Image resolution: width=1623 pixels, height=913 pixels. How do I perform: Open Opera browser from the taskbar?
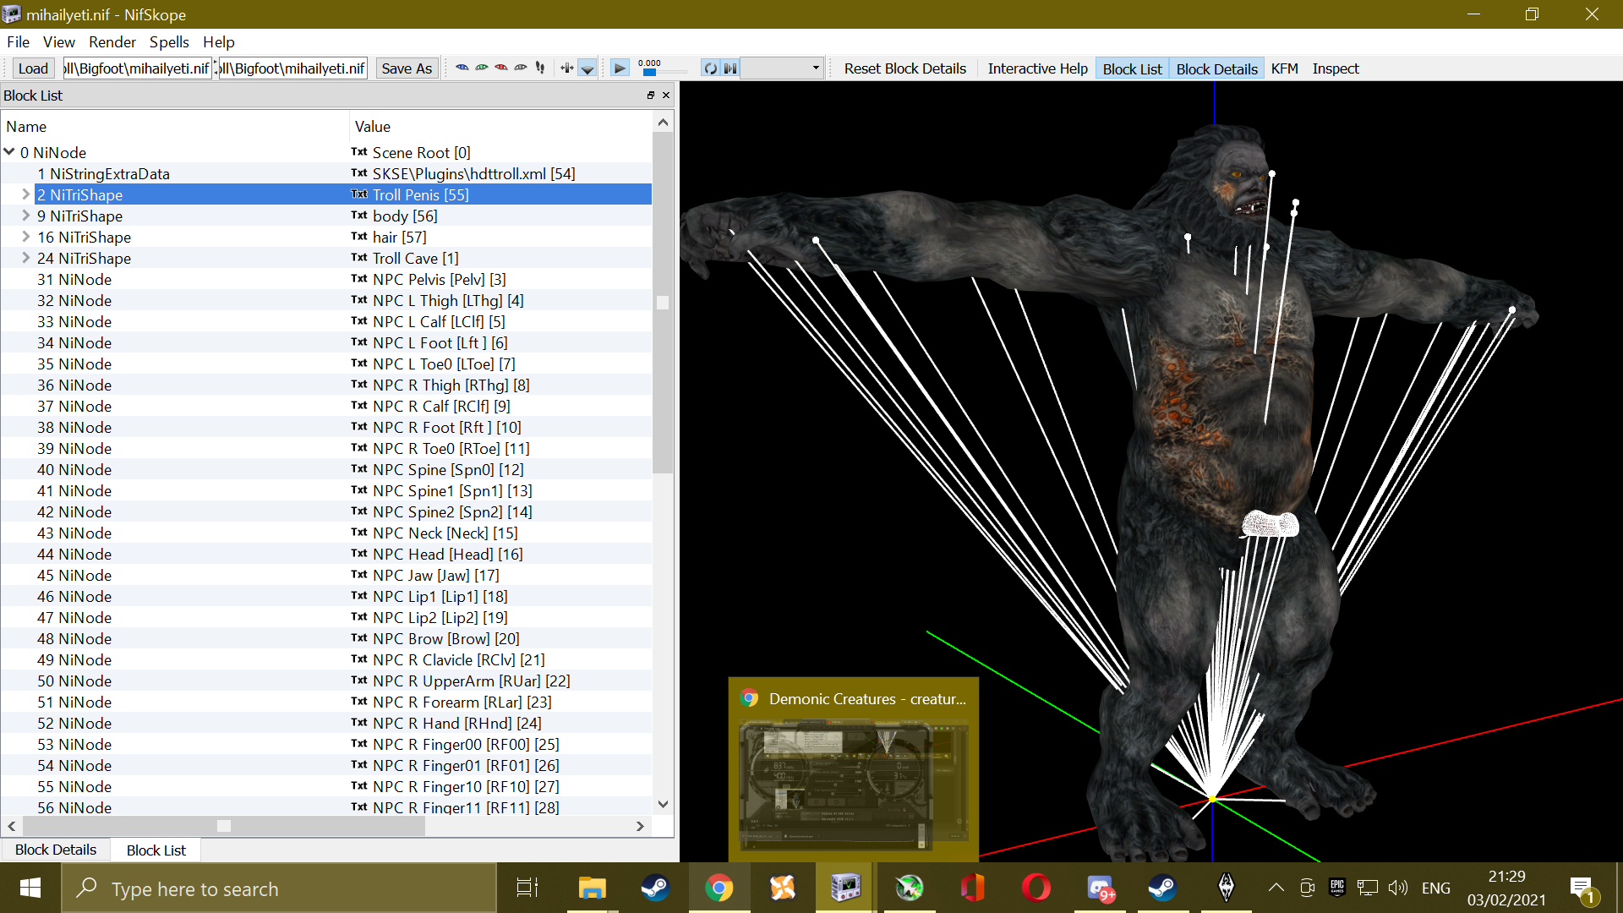tap(1036, 888)
